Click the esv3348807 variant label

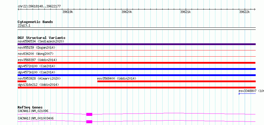(251, 91)
